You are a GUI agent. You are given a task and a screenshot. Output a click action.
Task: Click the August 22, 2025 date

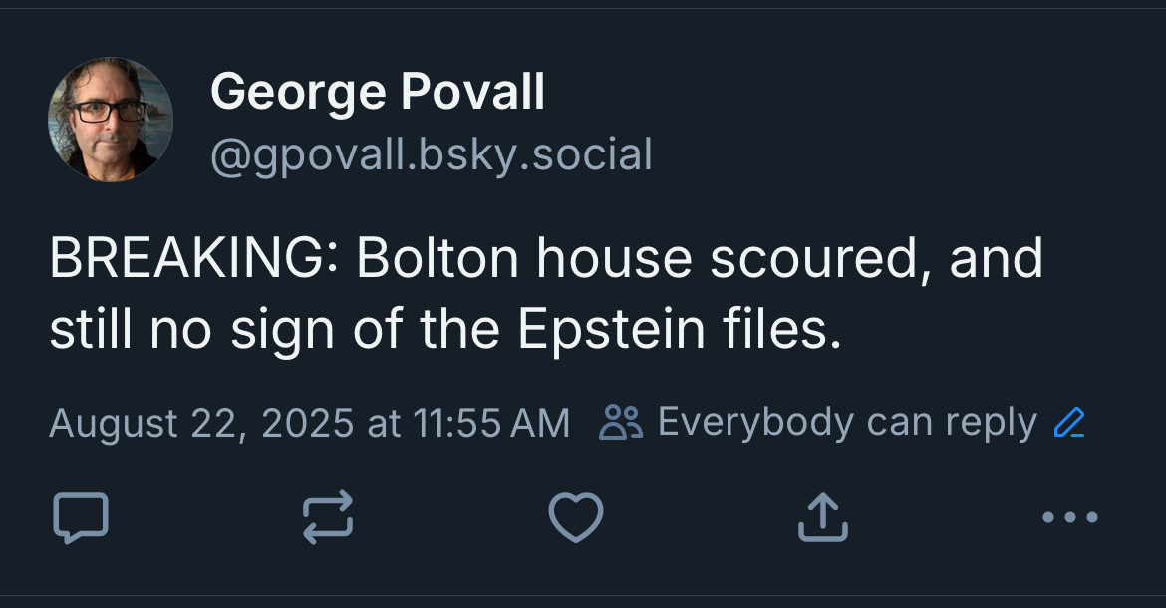(x=200, y=423)
